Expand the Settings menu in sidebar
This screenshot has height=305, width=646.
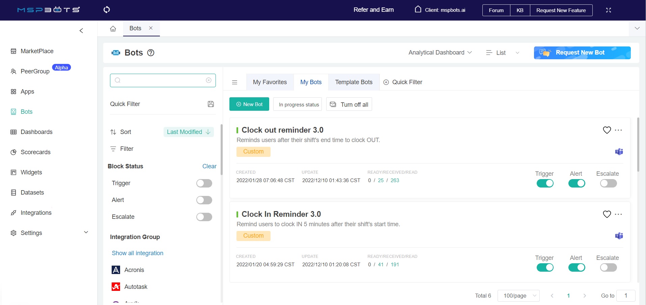pos(86,233)
